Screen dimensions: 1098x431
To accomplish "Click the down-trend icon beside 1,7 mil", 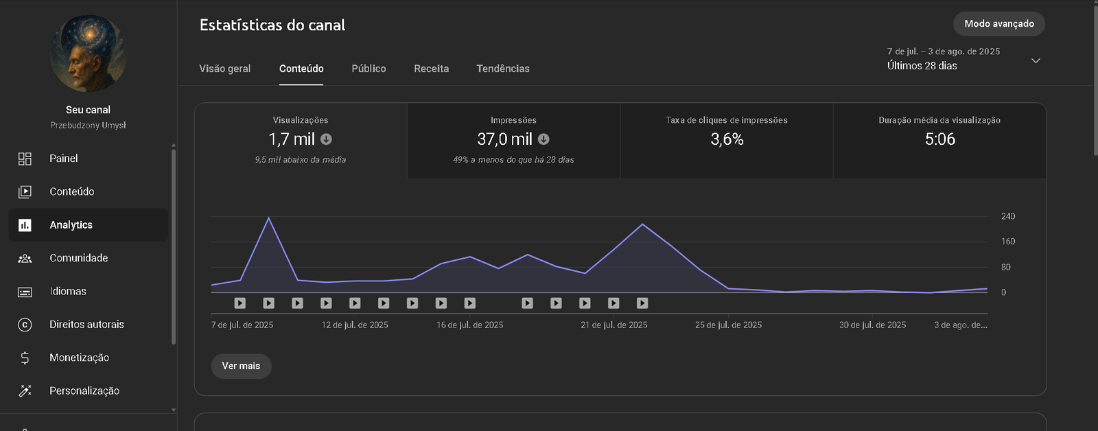I will click(x=327, y=139).
